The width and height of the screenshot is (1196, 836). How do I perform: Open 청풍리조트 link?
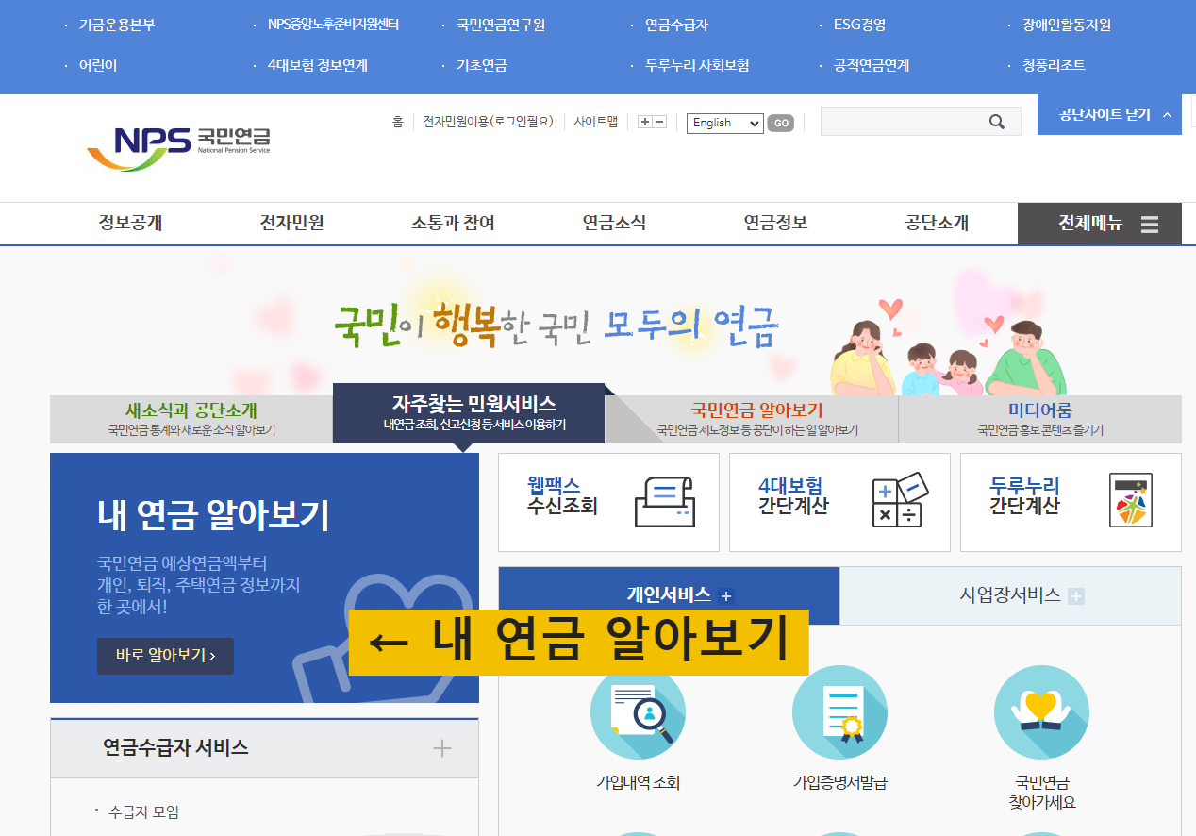[1054, 66]
